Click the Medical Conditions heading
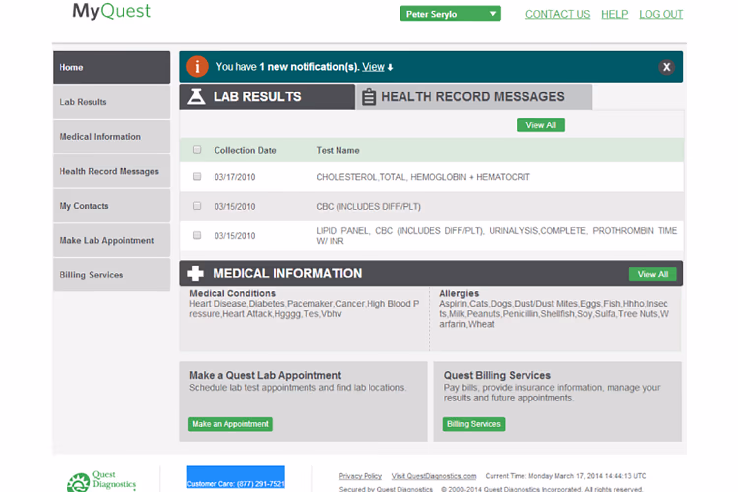Screen dimensions: 738x492 pyautogui.click(x=233, y=293)
